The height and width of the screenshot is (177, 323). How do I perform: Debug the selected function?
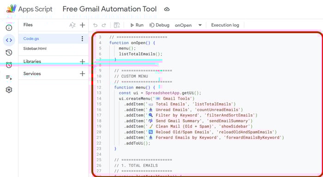tap(160, 25)
